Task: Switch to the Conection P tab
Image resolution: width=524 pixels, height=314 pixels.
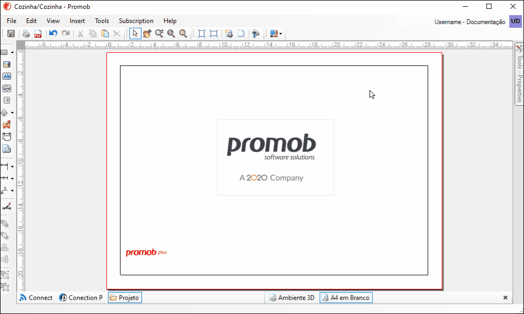Action: tap(81, 298)
